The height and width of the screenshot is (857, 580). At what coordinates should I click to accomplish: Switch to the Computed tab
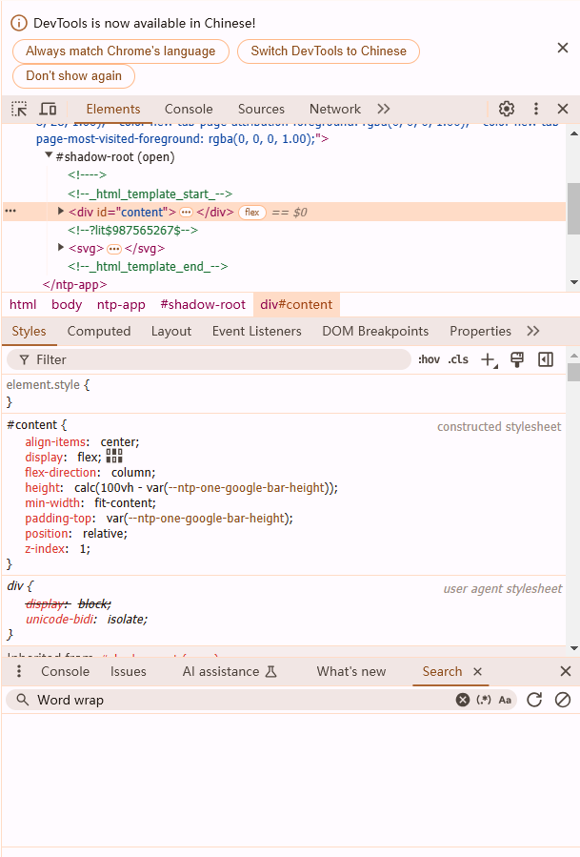99,331
